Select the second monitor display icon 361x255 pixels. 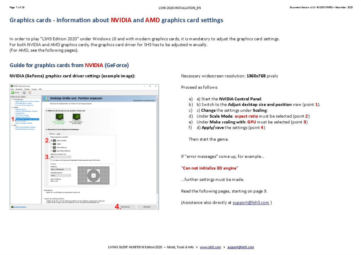(x=76, y=117)
